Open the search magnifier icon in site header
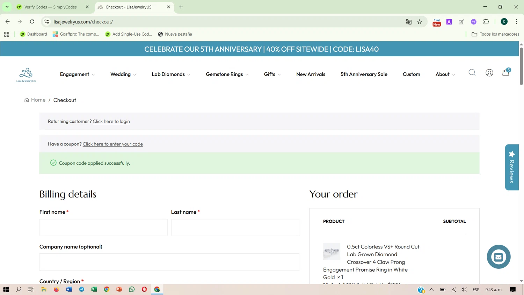The width and height of the screenshot is (524, 295). (x=472, y=73)
